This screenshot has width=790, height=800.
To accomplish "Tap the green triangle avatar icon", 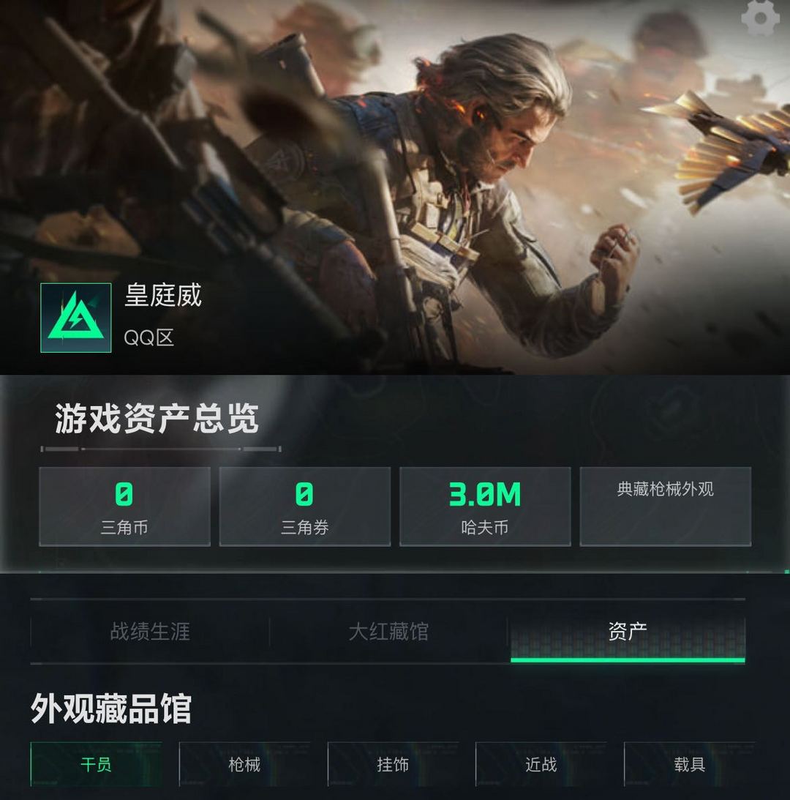I will [76, 318].
